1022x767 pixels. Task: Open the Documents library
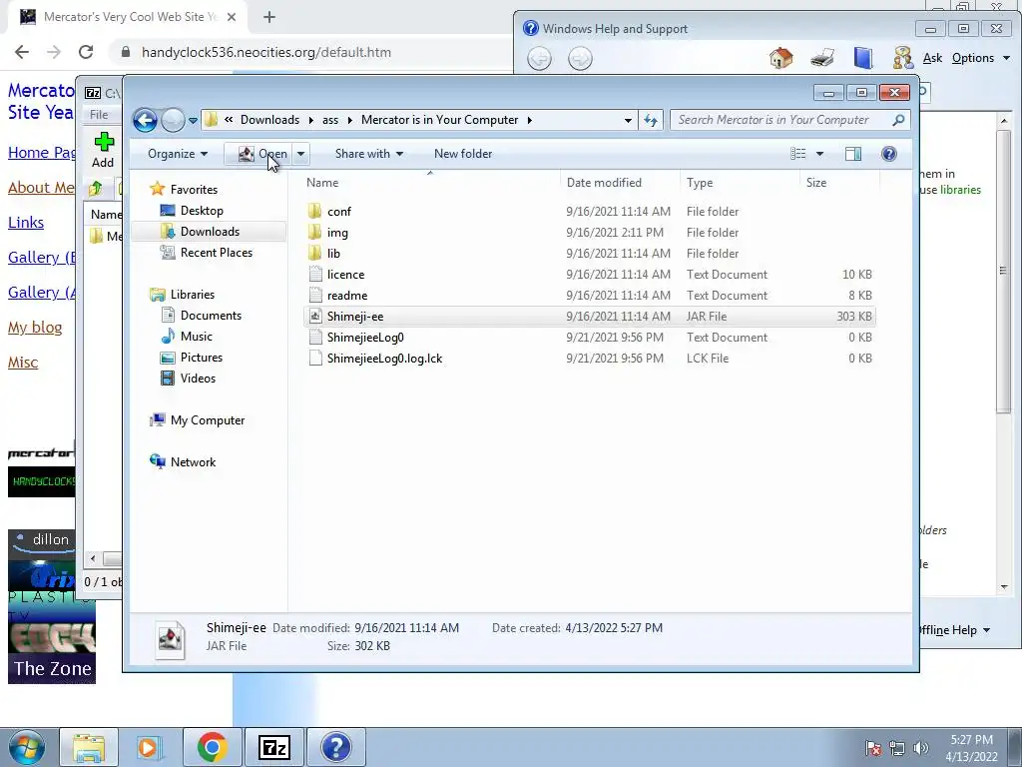(x=211, y=315)
